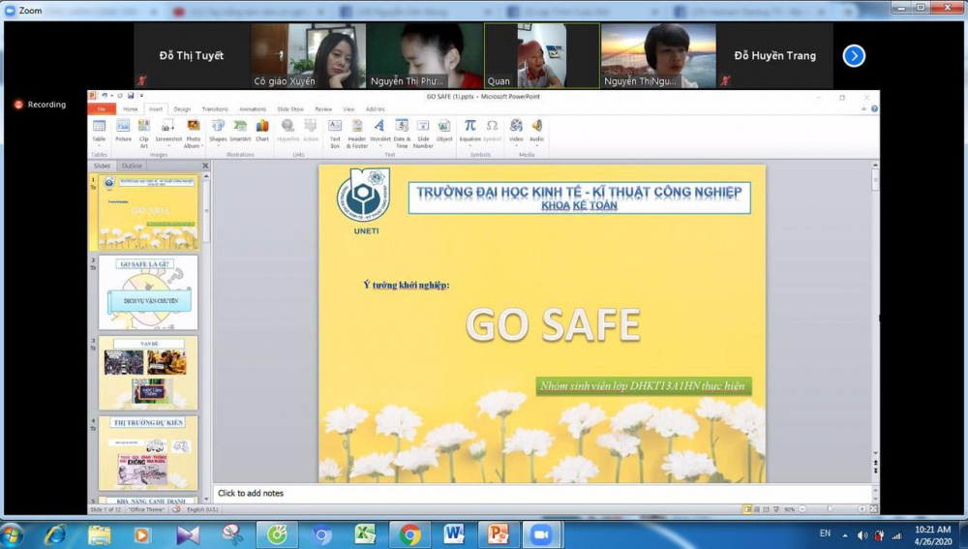Select slide 2 thumbnail GO SAFE LÀ GÌ
Screen dimensions: 968x549
148,292
